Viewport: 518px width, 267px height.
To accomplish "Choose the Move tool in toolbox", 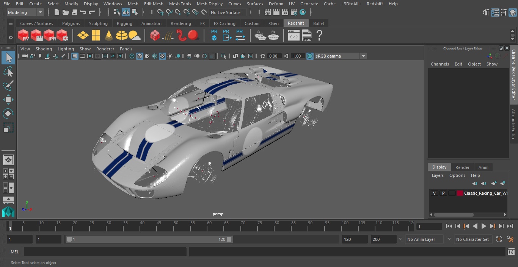I will (x=8, y=100).
